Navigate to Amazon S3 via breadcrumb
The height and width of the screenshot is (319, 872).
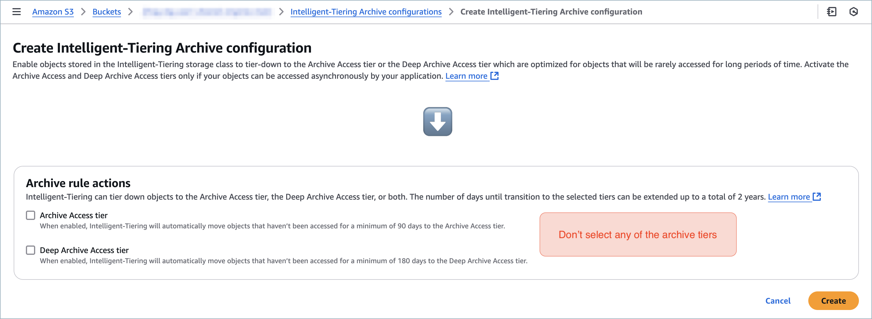(x=52, y=12)
